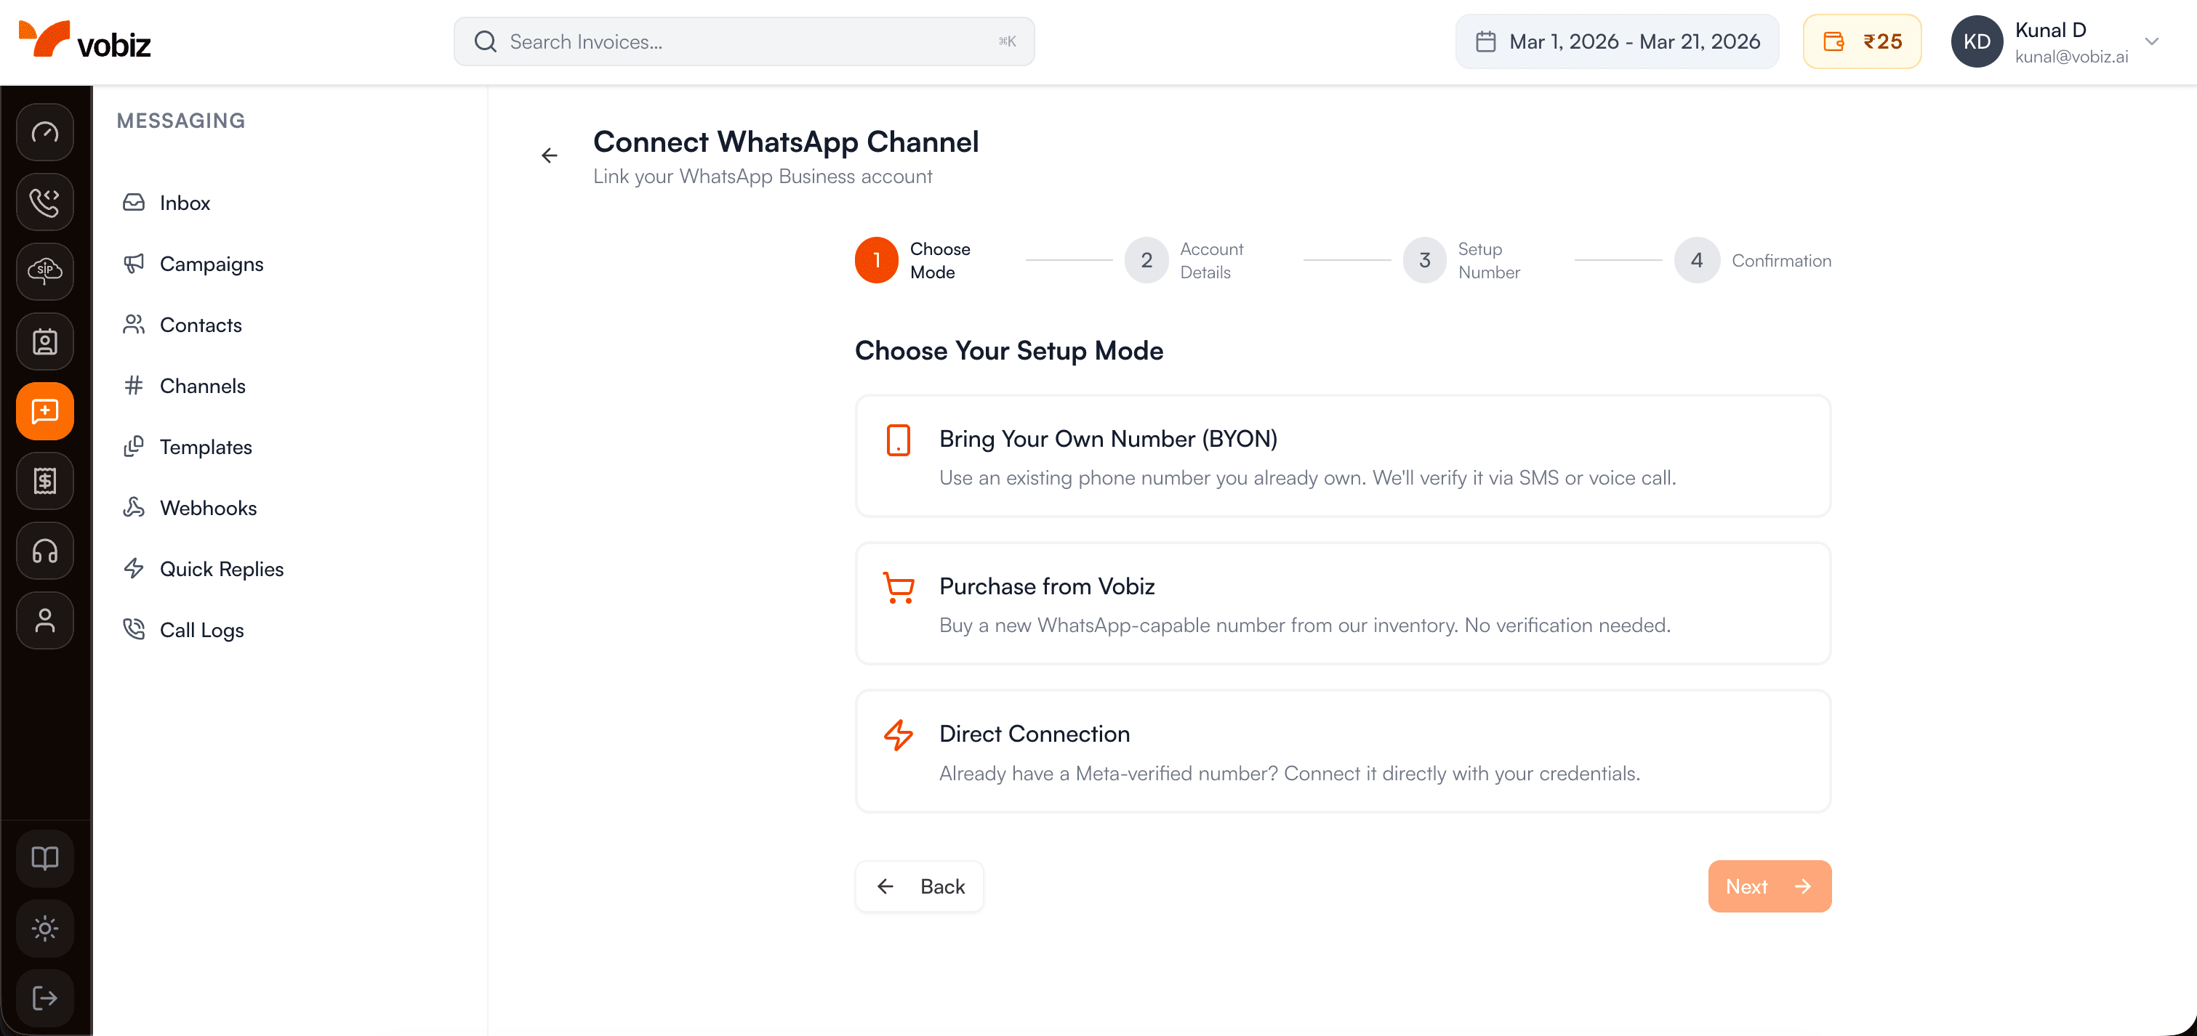Open the Mar 1 - Mar 21 date picker
The image size is (2197, 1036).
point(1616,41)
